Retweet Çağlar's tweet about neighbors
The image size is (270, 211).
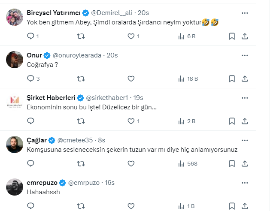click(80, 163)
